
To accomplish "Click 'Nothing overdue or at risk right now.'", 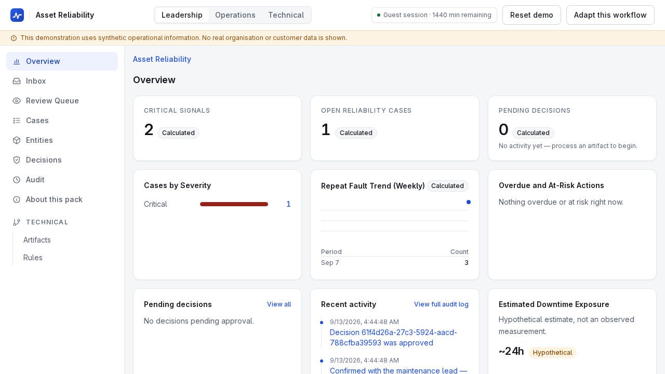I will 561,202.
